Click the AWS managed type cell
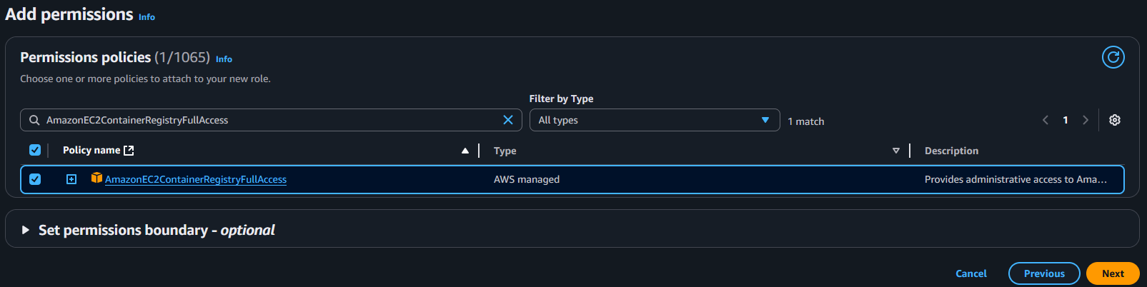The image size is (1147, 287). [527, 179]
